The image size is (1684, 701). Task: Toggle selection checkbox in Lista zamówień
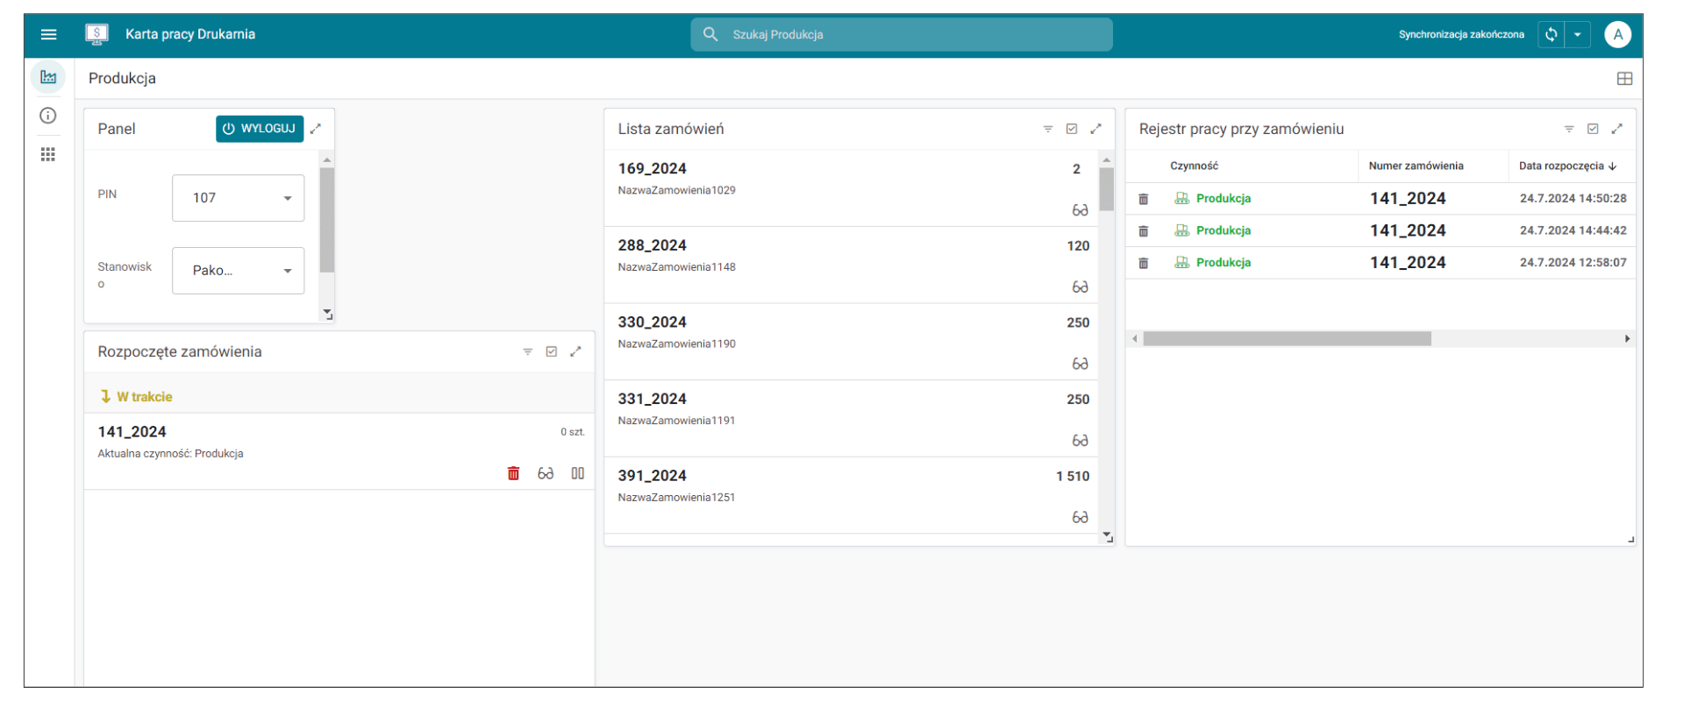[1072, 129]
